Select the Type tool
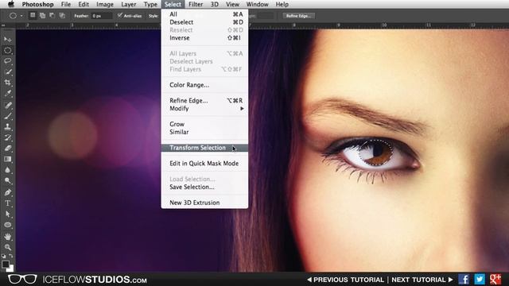This screenshot has height=286, width=509. (8, 203)
